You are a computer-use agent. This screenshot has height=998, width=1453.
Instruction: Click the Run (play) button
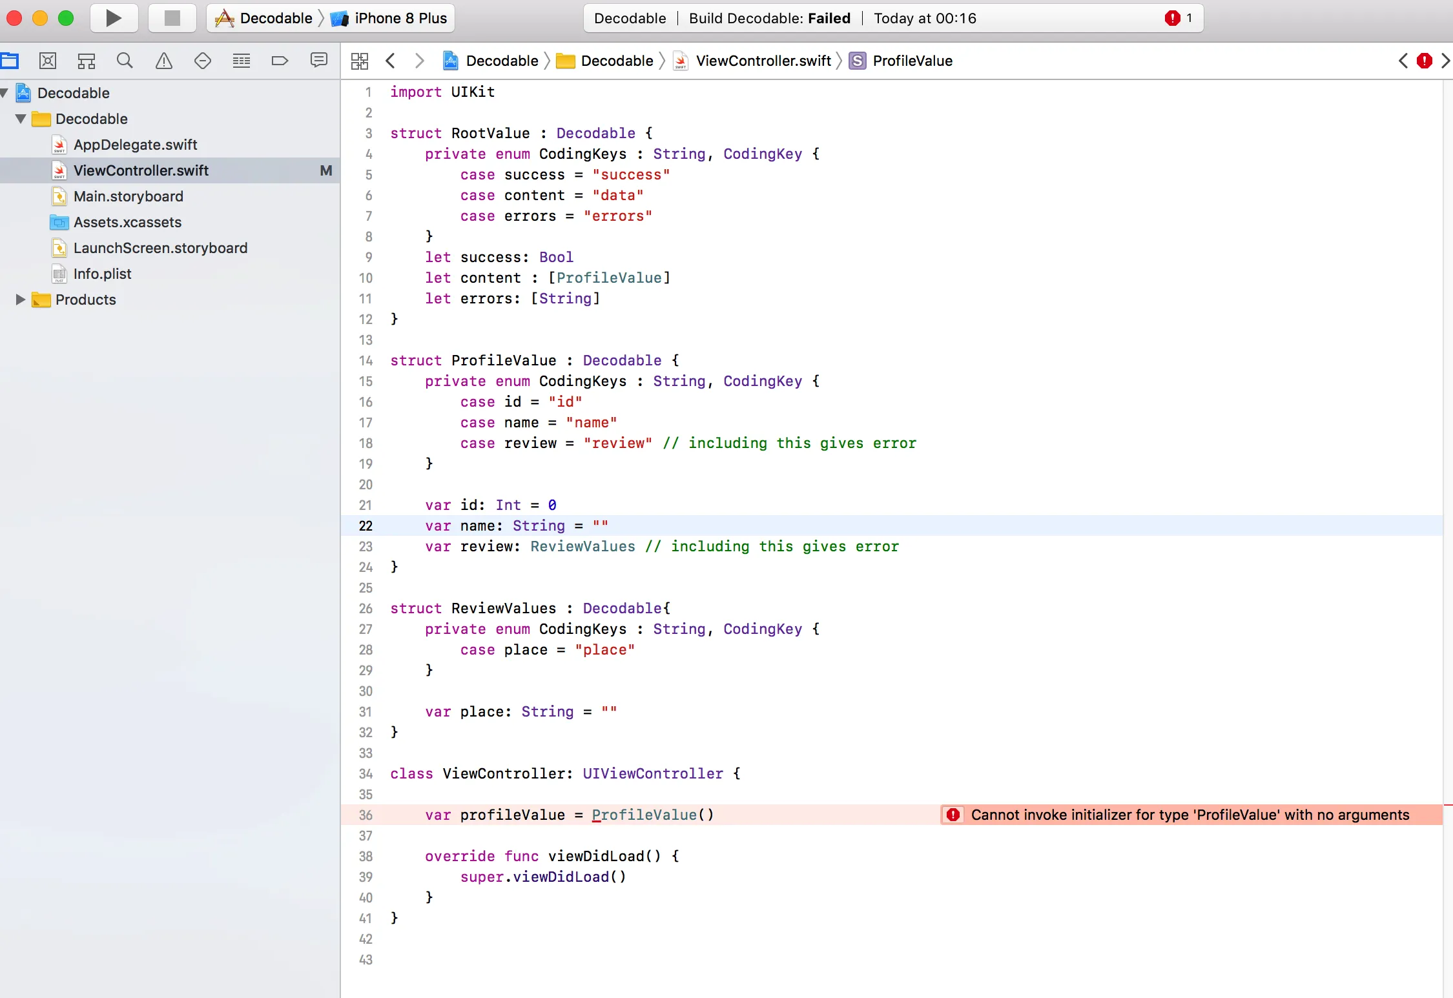click(x=114, y=18)
